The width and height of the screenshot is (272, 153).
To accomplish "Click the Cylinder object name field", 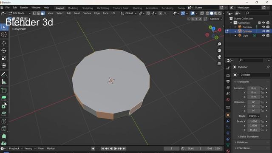I will (x=255, y=75).
